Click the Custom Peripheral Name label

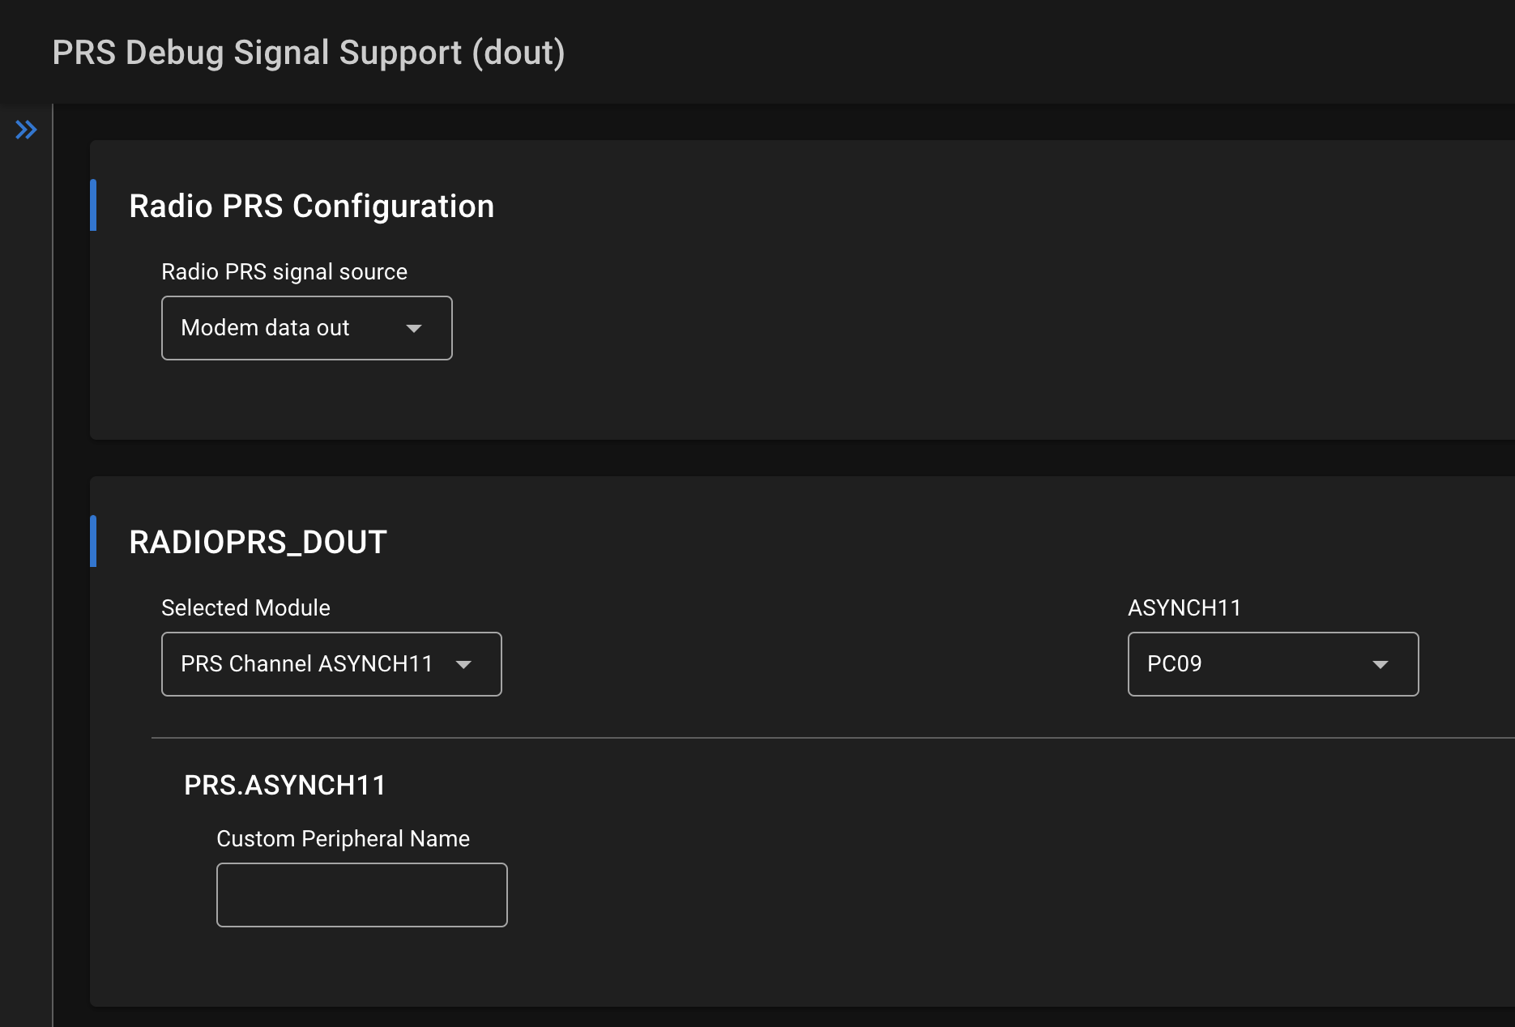[343, 838]
